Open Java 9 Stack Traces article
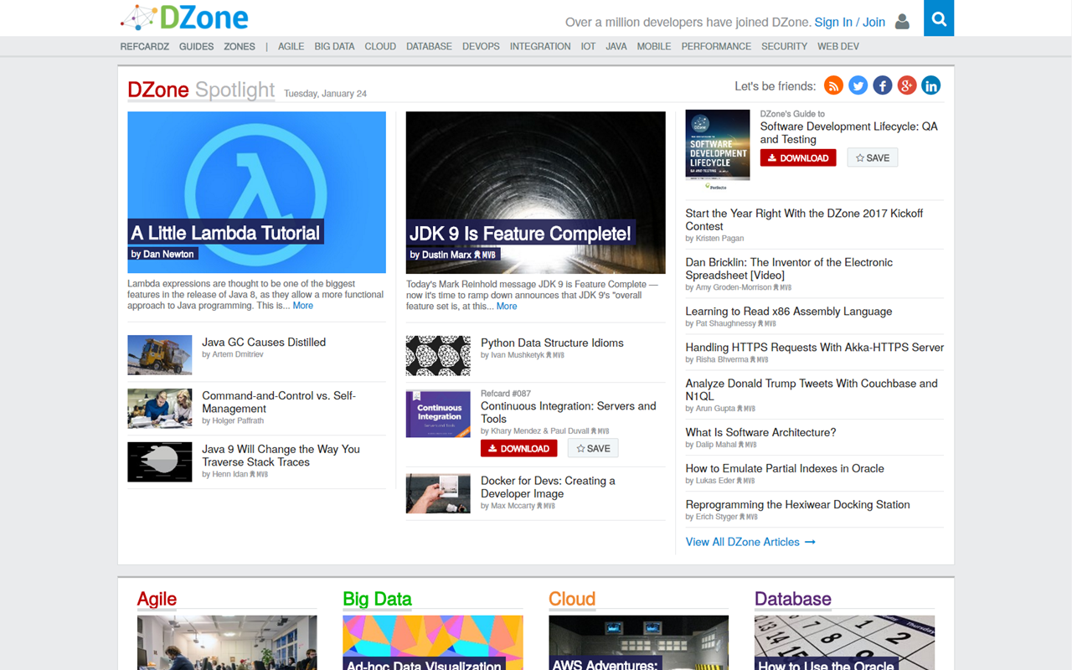 (x=281, y=456)
